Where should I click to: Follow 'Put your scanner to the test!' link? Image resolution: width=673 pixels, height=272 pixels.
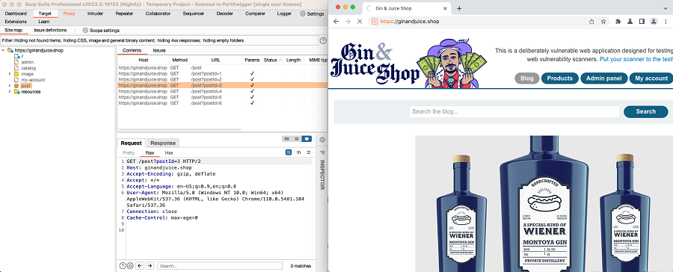click(x=636, y=59)
